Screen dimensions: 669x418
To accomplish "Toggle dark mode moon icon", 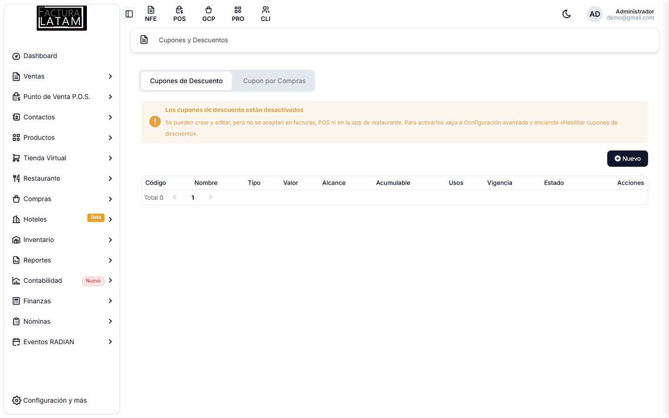I will (566, 14).
